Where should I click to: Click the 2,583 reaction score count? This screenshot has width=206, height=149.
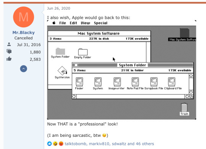[35, 59]
